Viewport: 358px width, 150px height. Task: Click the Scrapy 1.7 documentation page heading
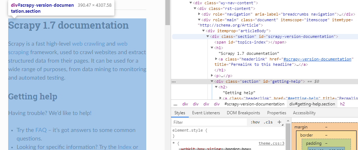pos(68,25)
